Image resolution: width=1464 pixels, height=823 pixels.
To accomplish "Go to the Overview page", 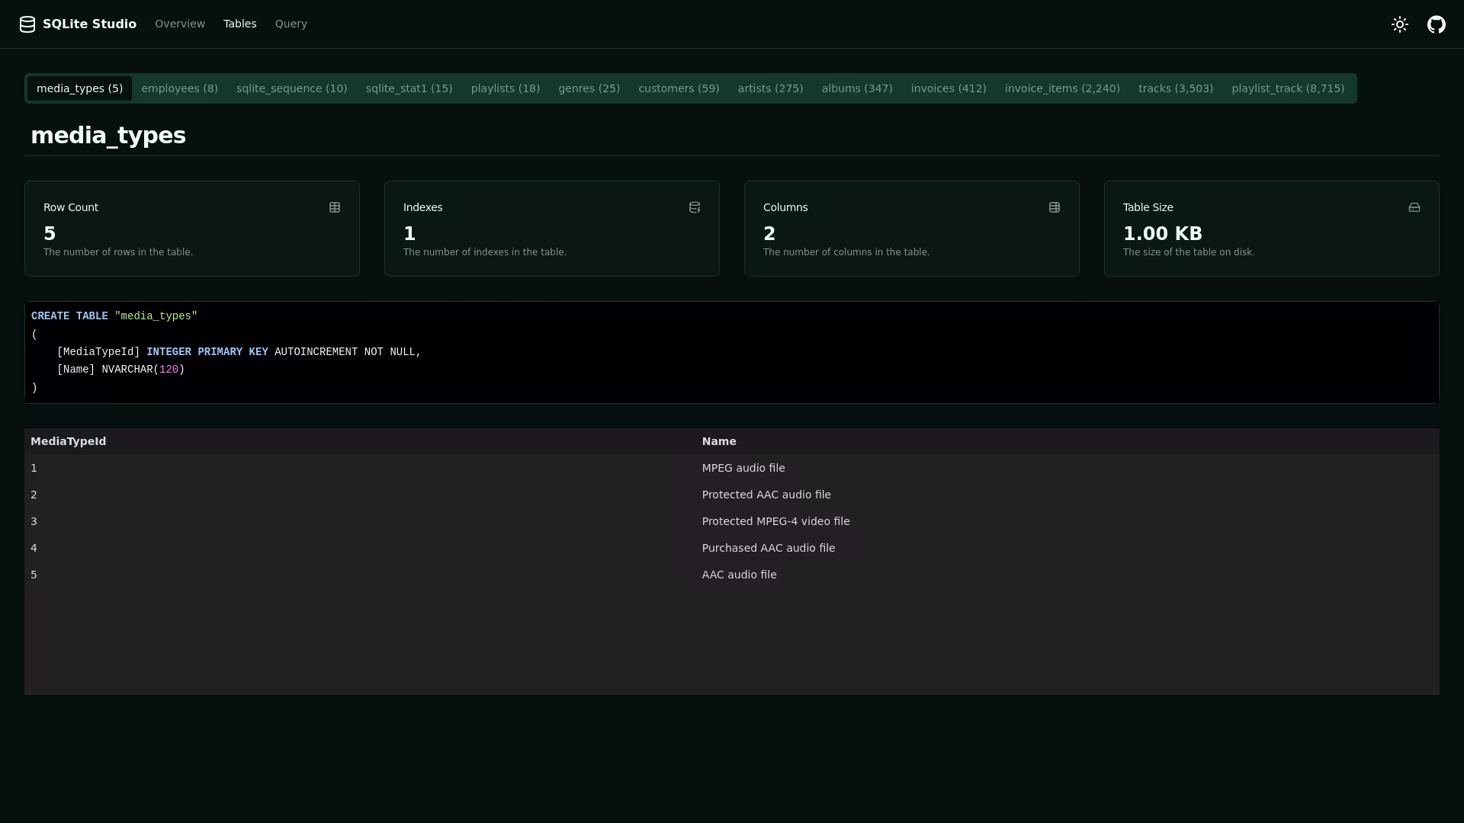I will [180, 24].
